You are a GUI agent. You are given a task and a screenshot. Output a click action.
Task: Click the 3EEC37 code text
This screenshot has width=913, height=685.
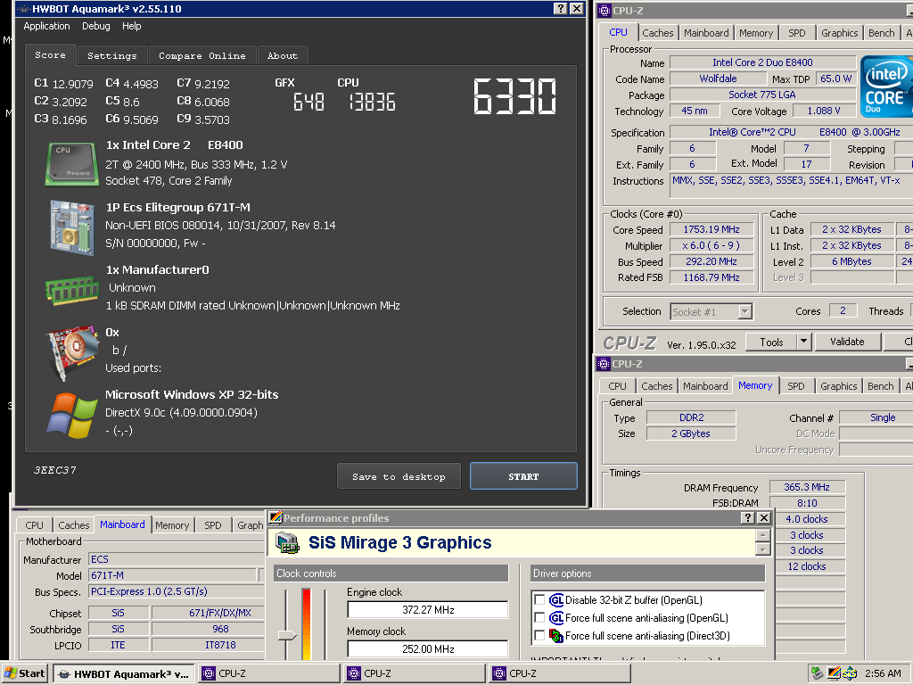coord(54,469)
